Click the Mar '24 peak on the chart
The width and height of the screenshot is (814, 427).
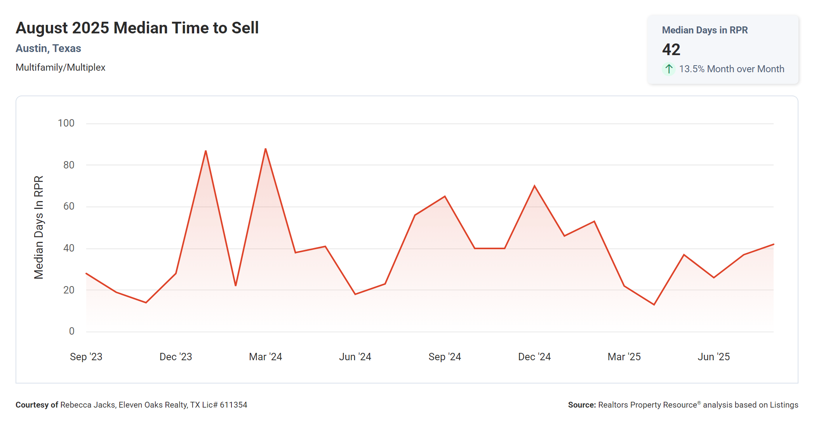266,149
